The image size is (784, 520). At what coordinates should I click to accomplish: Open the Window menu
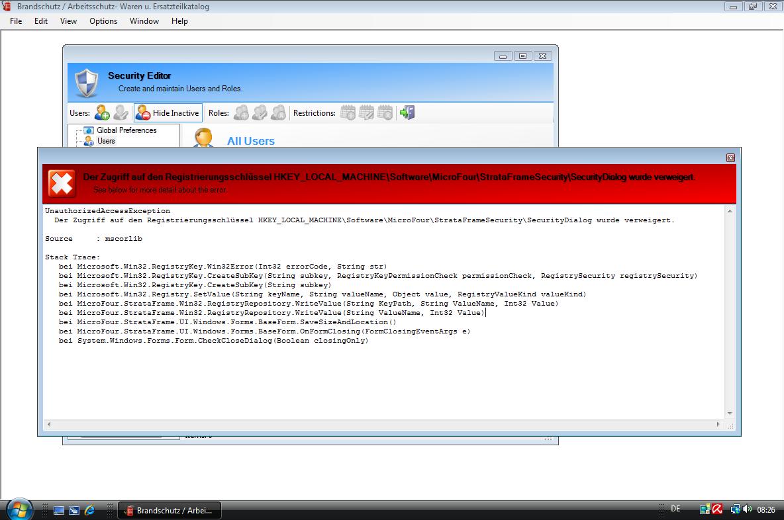(x=144, y=21)
